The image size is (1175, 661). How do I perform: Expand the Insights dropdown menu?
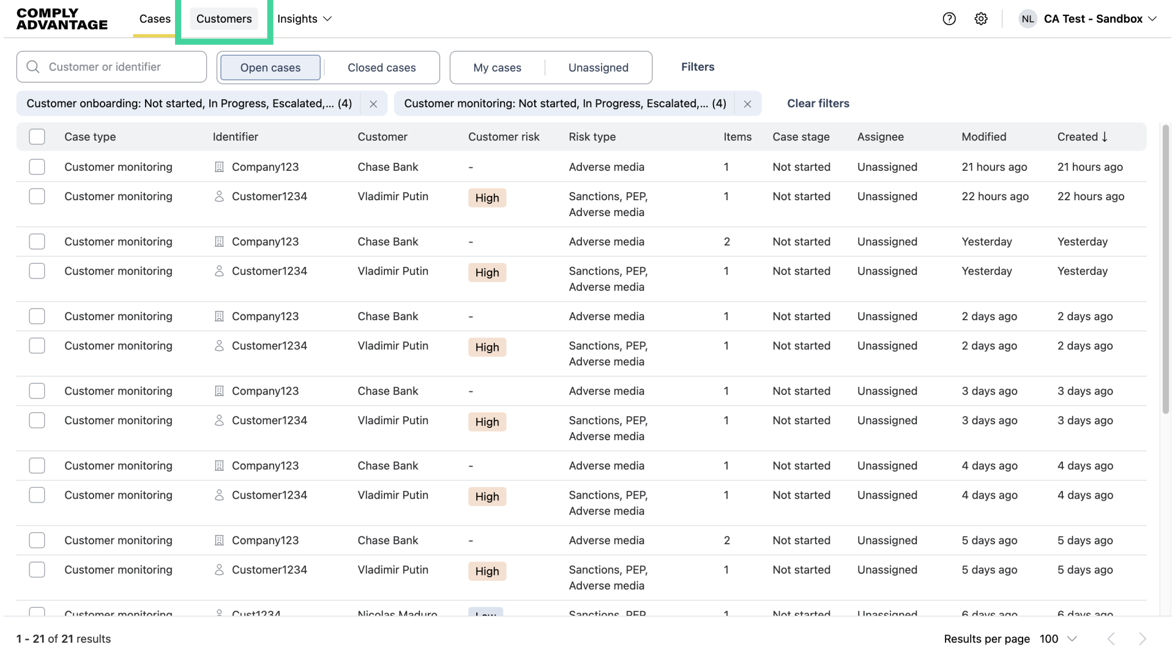tap(304, 19)
